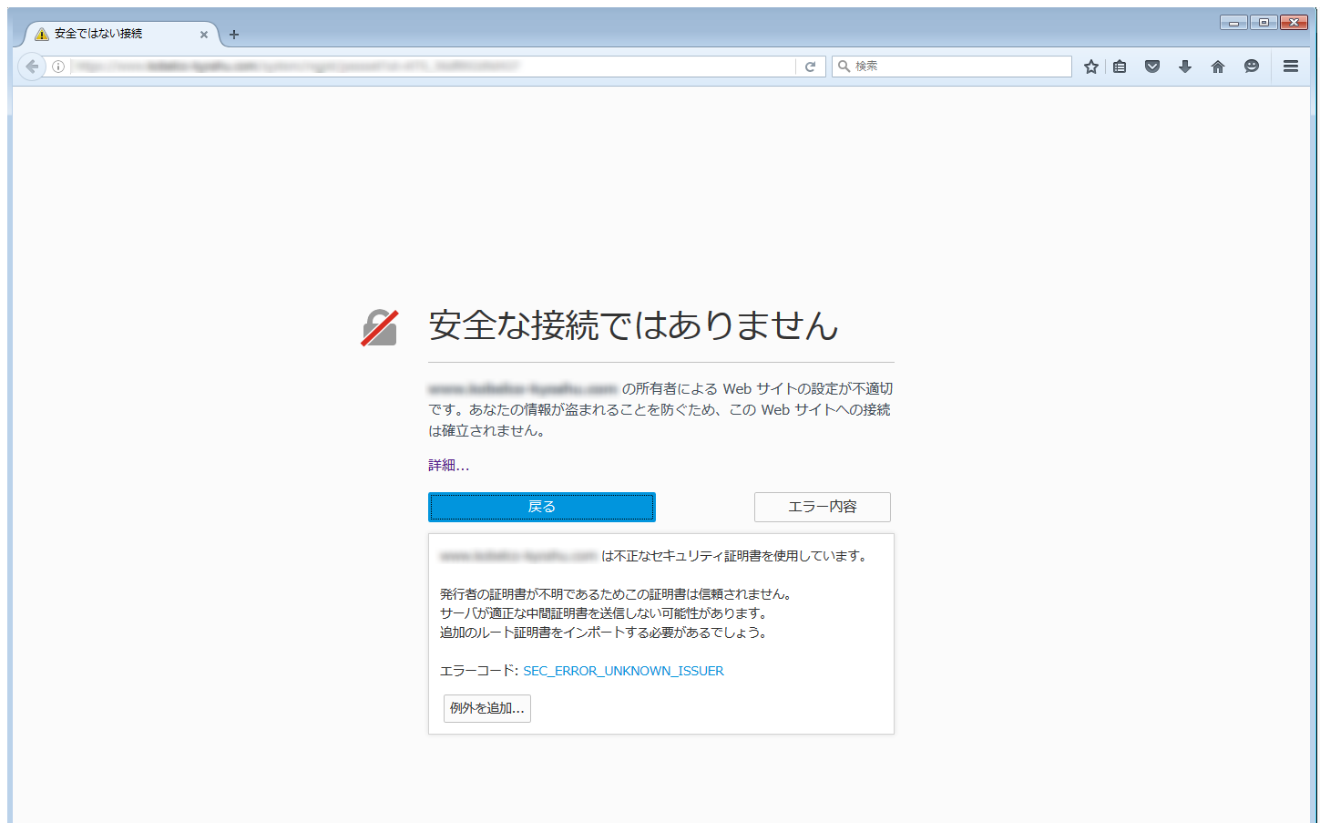
Task: Bookmark this page with the star icon
Action: tap(1090, 67)
